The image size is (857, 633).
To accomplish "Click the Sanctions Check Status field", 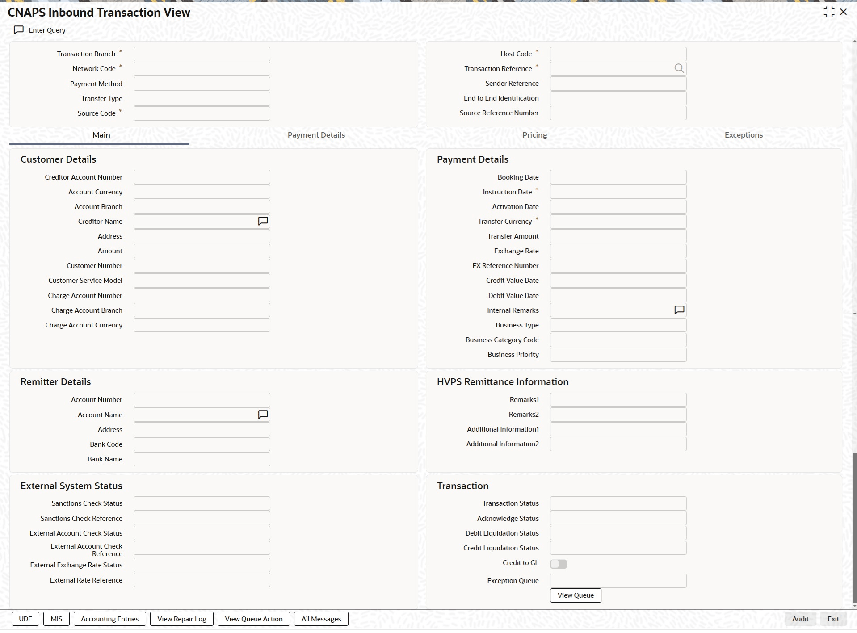I will tap(202, 503).
